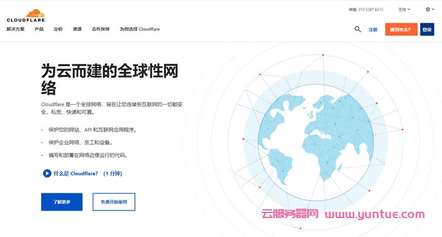Open the 资源 menu

tap(77, 29)
